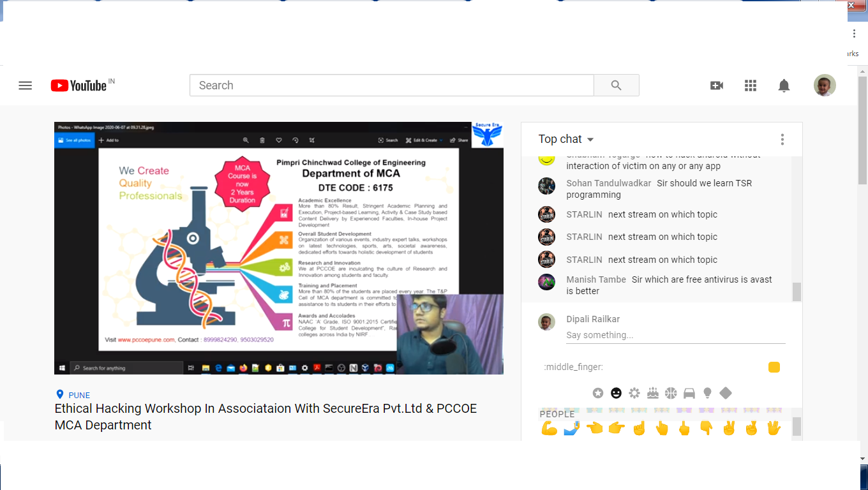Switch to the smiley people emoji tab
Screen dimensions: 868x490
616,393
